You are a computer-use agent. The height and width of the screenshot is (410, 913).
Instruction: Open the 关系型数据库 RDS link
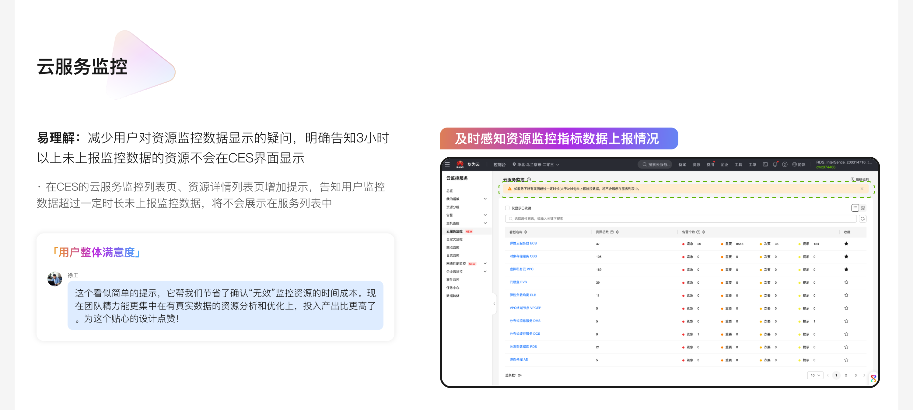pyautogui.click(x=523, y=347)
